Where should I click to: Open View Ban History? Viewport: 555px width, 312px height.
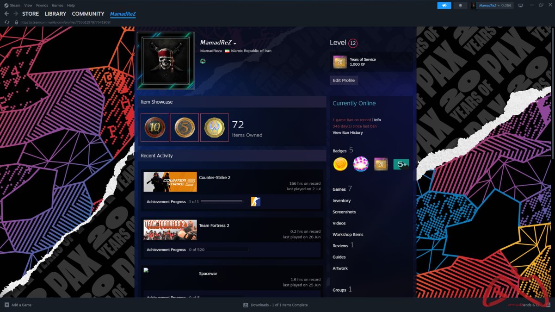(x=348, y=133)
